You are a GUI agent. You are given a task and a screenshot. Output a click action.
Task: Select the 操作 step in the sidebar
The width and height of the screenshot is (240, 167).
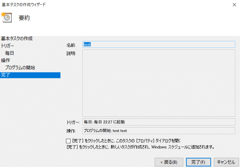pos(6,60)
